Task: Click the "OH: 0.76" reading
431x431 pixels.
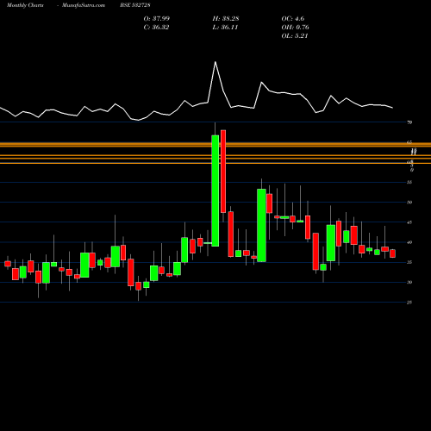Action: click(x=295, y=28)
